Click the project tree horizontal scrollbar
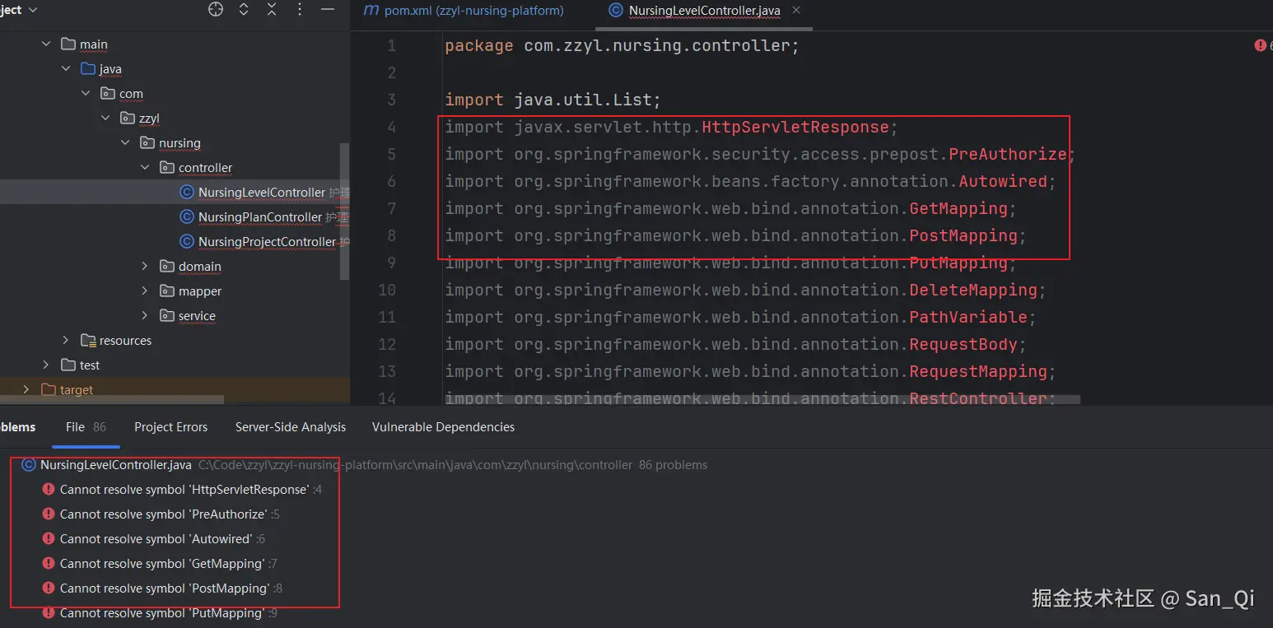 click(112, 400)
